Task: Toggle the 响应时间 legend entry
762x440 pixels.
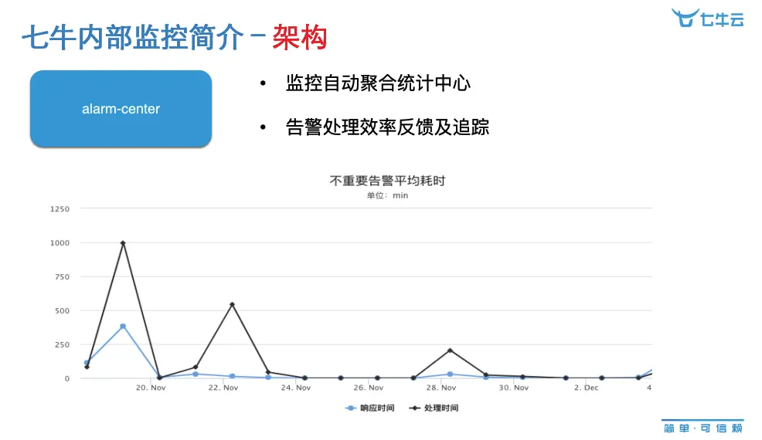Action: [370, 408]
